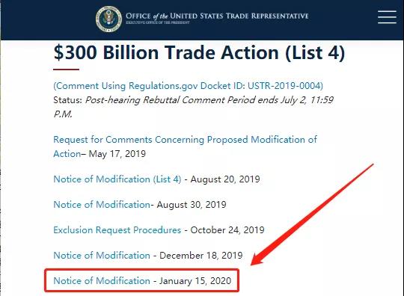Go to Office of the United States Trade Representative home
Screen dimensions: 404x296
point(217,16)
